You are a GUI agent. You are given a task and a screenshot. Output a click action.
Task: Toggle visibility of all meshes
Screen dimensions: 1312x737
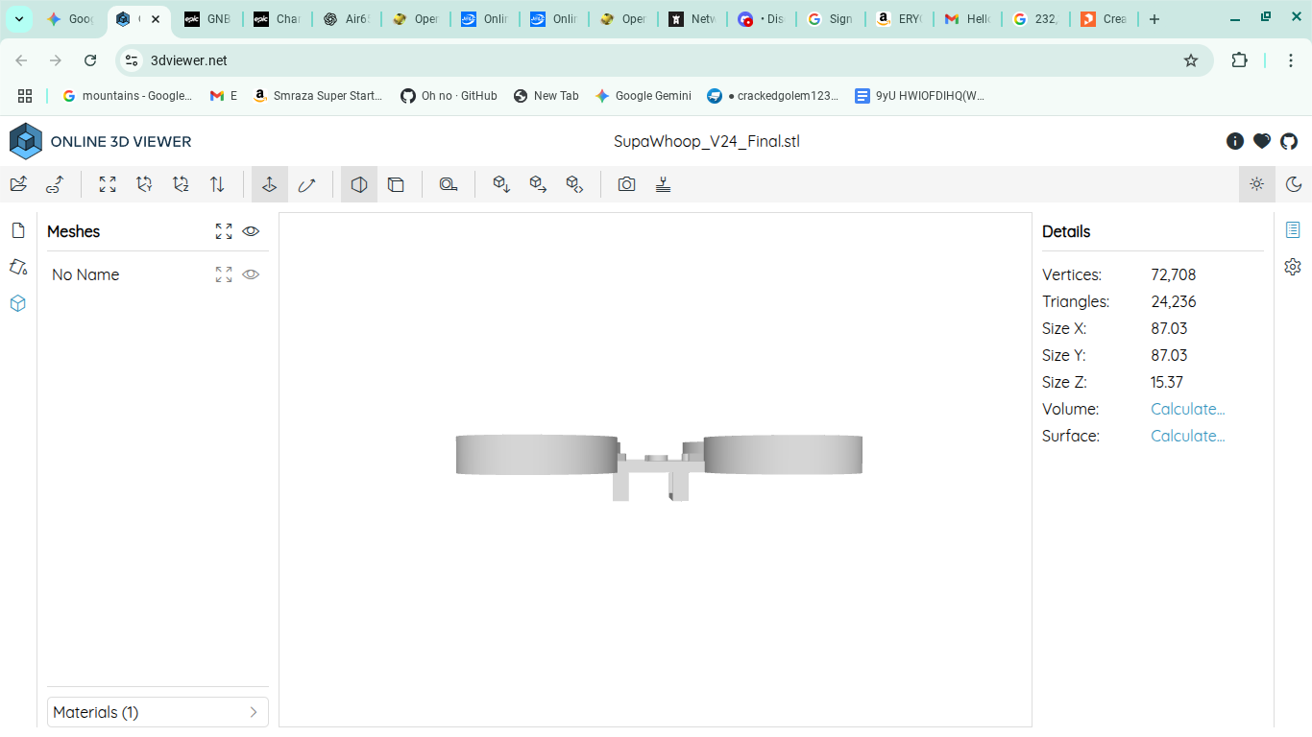tap(251, 231)
